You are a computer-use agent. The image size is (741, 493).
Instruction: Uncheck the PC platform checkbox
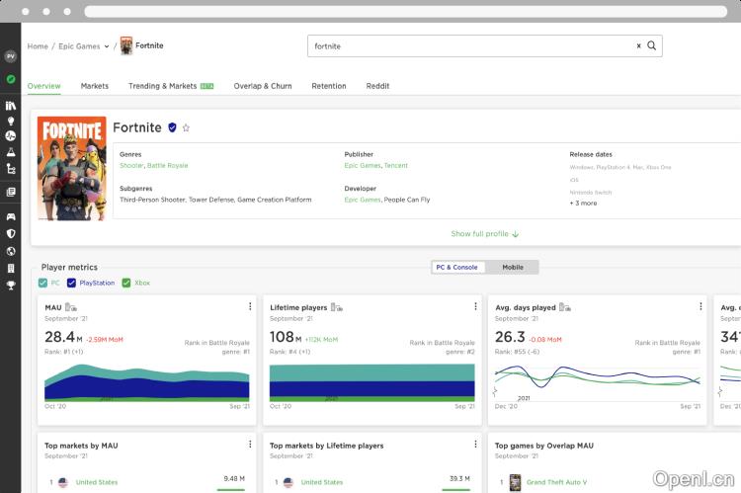[42, 283]
